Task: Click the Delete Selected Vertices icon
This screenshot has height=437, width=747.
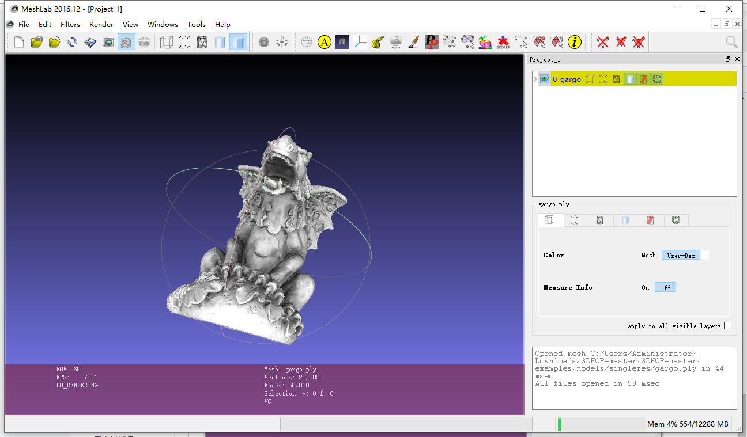Action: tap(603, 42)
